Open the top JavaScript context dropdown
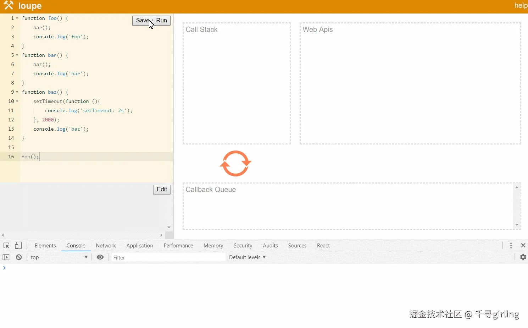Screen dimensions: 528x328 pyautogui.click(x=59, y=257)
